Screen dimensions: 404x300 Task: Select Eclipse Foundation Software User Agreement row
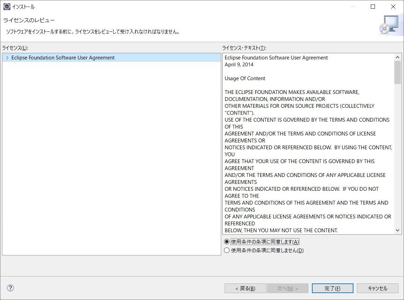111,58
